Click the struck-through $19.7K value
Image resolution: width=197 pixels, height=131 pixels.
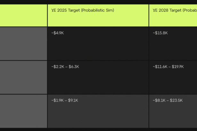(x=177, y=67)
